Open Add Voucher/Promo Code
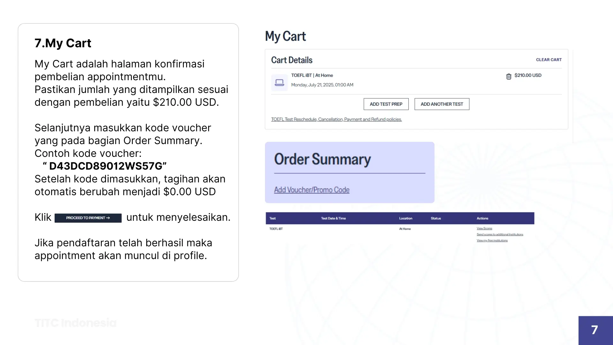Screen dimensions: 613x345 (312, 189)
